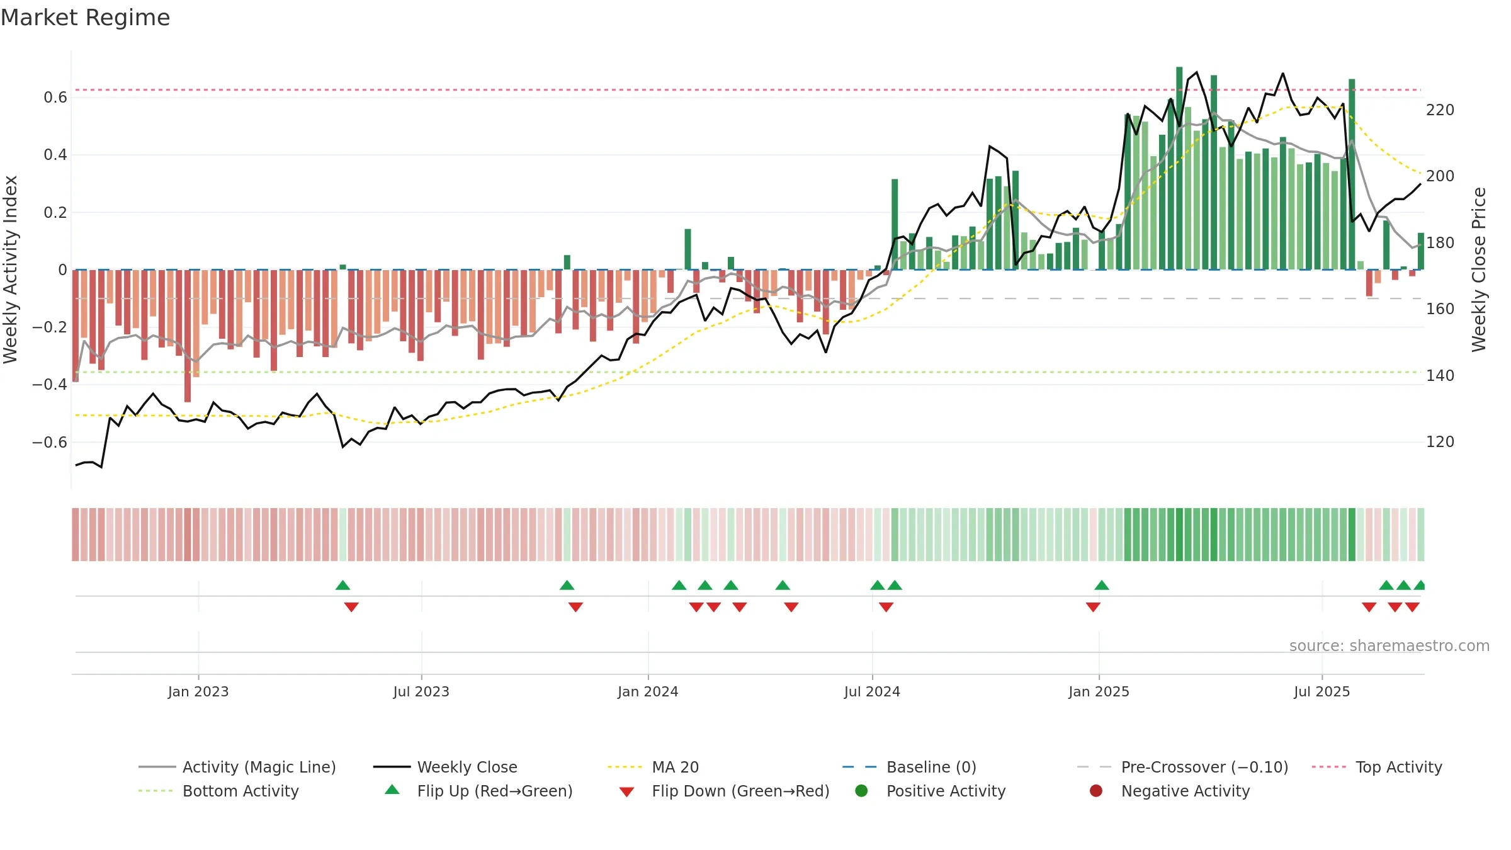Image resolution: width=1511 pixels, height=850 pixels.
Task: Click the −0.6 left axis tick label
Action: tap(50, 442)
